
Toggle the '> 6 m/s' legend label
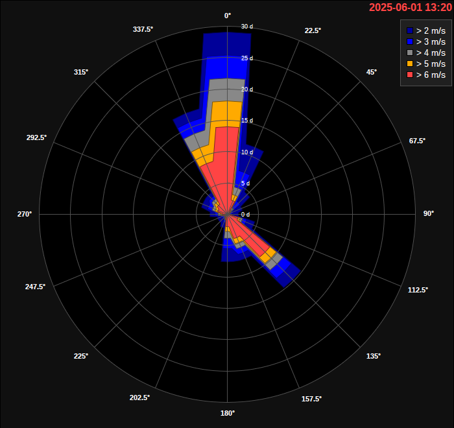tap(431, 75)
